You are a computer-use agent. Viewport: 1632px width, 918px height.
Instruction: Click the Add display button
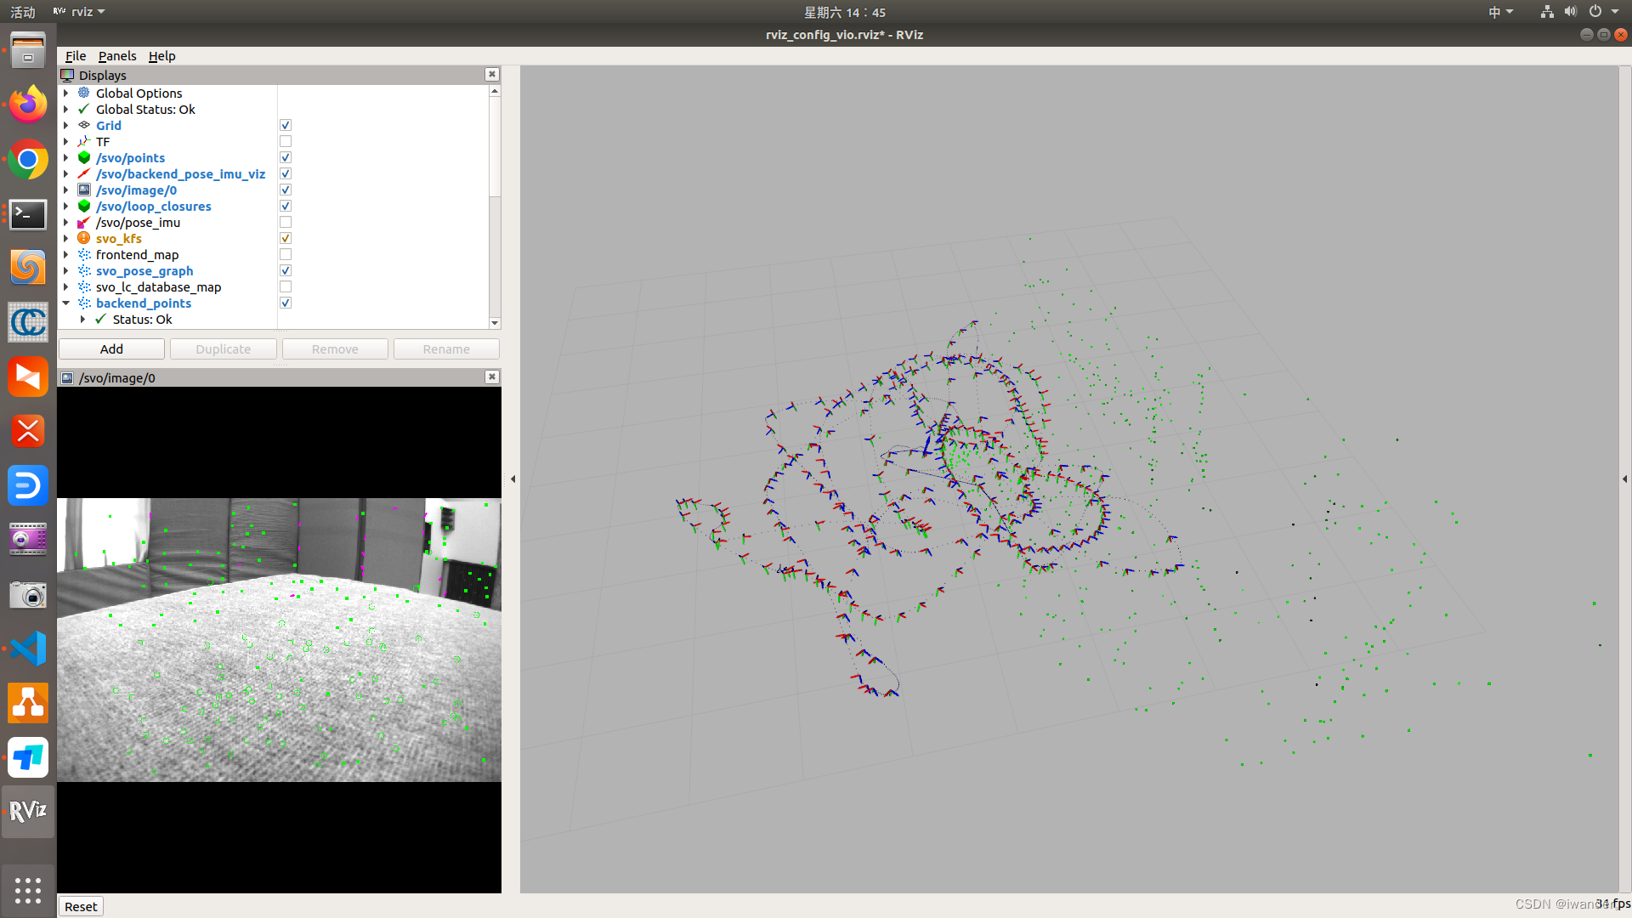111,349
